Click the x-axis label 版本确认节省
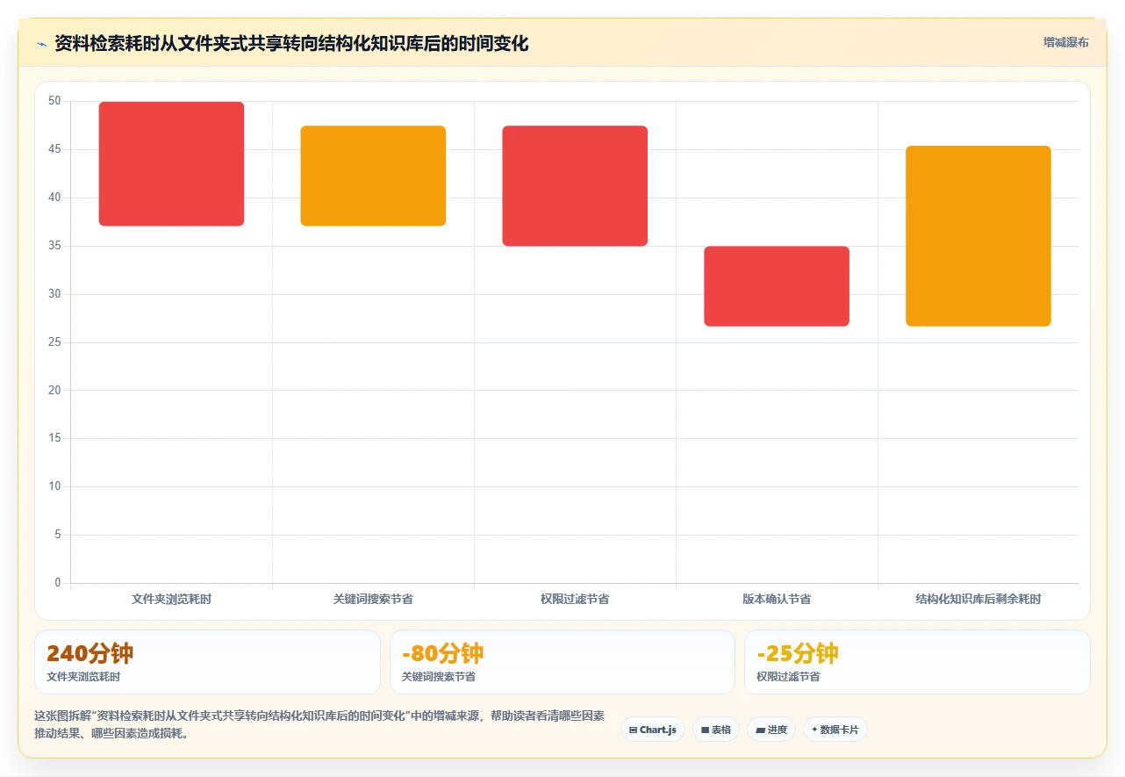Viewport: 1125px width, 777px height. click(777, 599)
